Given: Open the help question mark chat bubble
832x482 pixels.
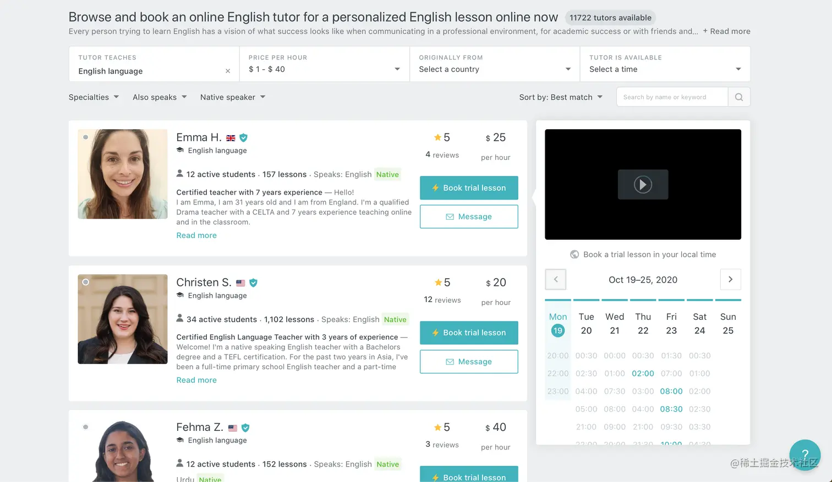Looking at the screenshot, I should pos(804,455).
